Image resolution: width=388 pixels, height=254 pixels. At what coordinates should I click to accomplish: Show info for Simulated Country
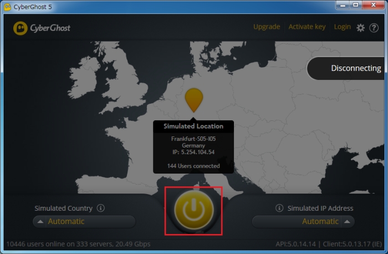point(100,208)
